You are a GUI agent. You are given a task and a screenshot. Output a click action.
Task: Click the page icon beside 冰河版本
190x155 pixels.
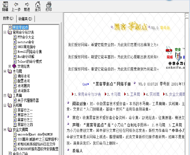[15, 91]
